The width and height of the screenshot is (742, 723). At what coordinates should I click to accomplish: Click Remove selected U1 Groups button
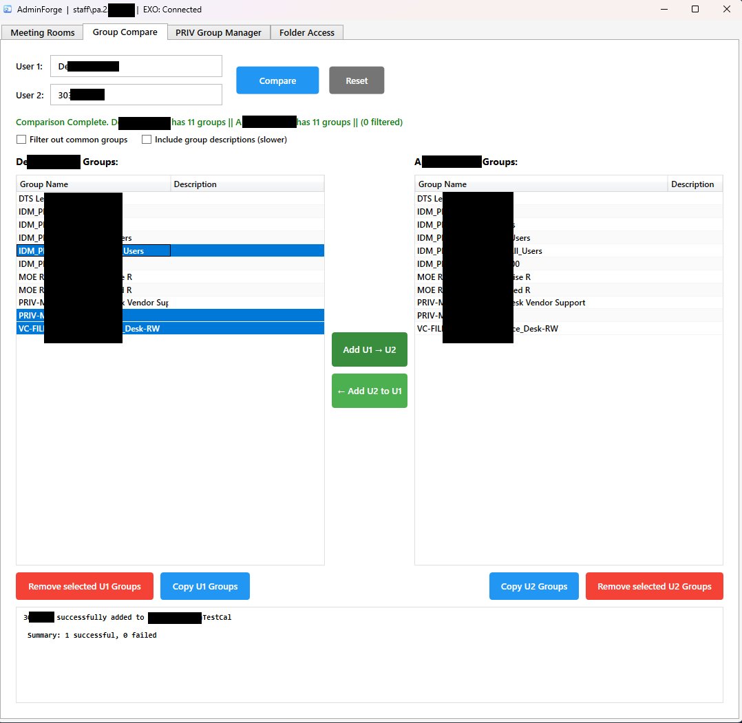(85, 586)
